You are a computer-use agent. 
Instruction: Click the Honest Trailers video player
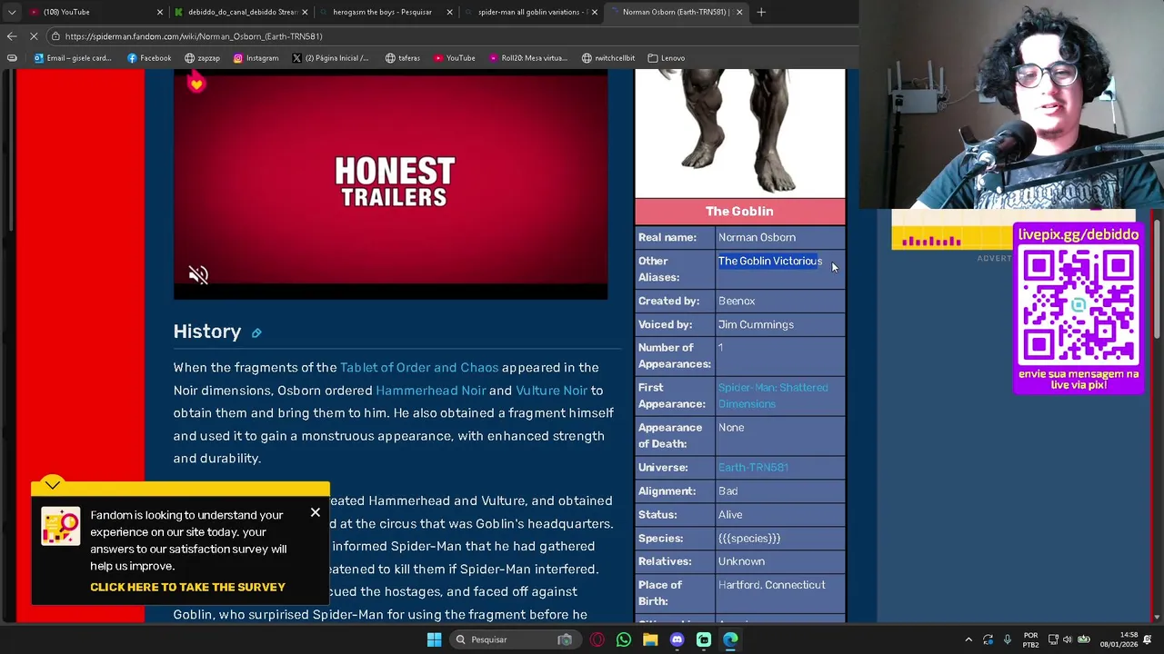[x=390, y=184]
